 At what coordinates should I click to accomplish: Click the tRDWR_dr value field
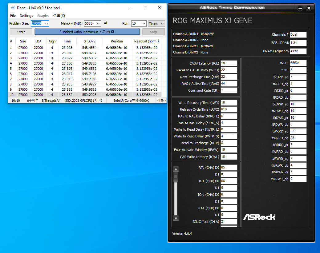click(298, 118)
